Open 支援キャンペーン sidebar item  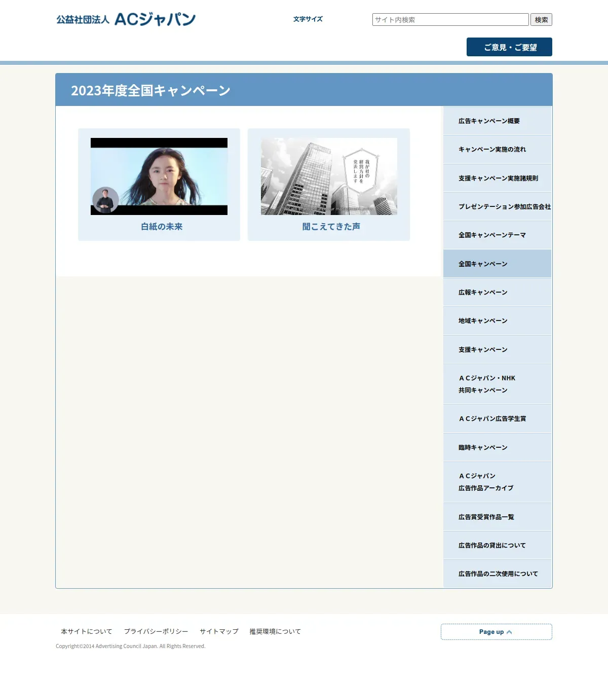498,349
